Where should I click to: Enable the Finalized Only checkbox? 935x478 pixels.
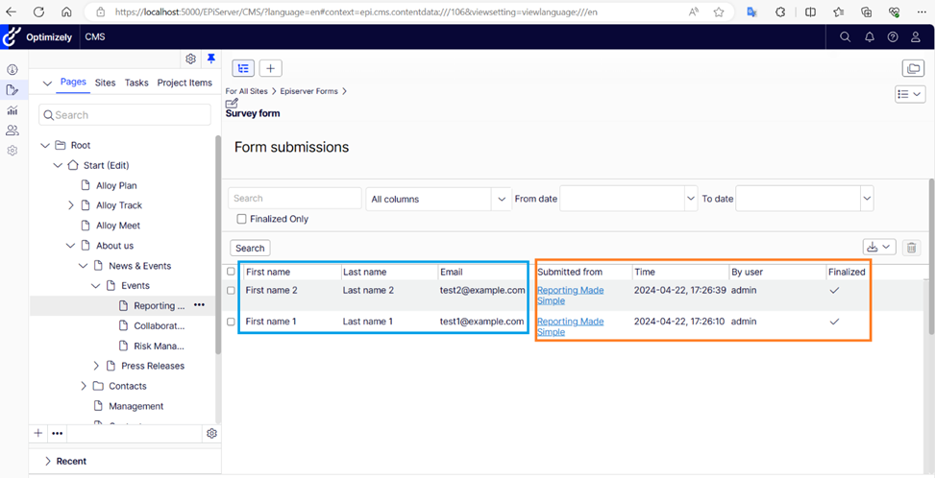point(242,219)
